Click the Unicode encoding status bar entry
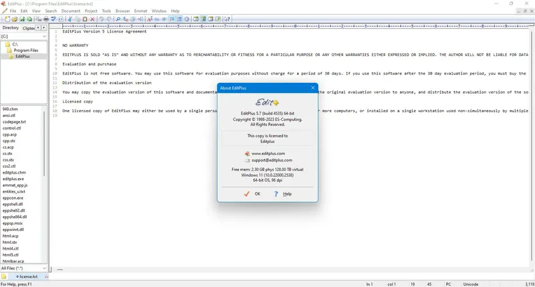Screen dimensions: 535x287 point(471,284)
